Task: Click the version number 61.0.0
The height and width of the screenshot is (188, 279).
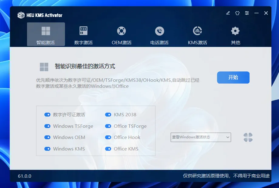Action: tap(25, 176)
